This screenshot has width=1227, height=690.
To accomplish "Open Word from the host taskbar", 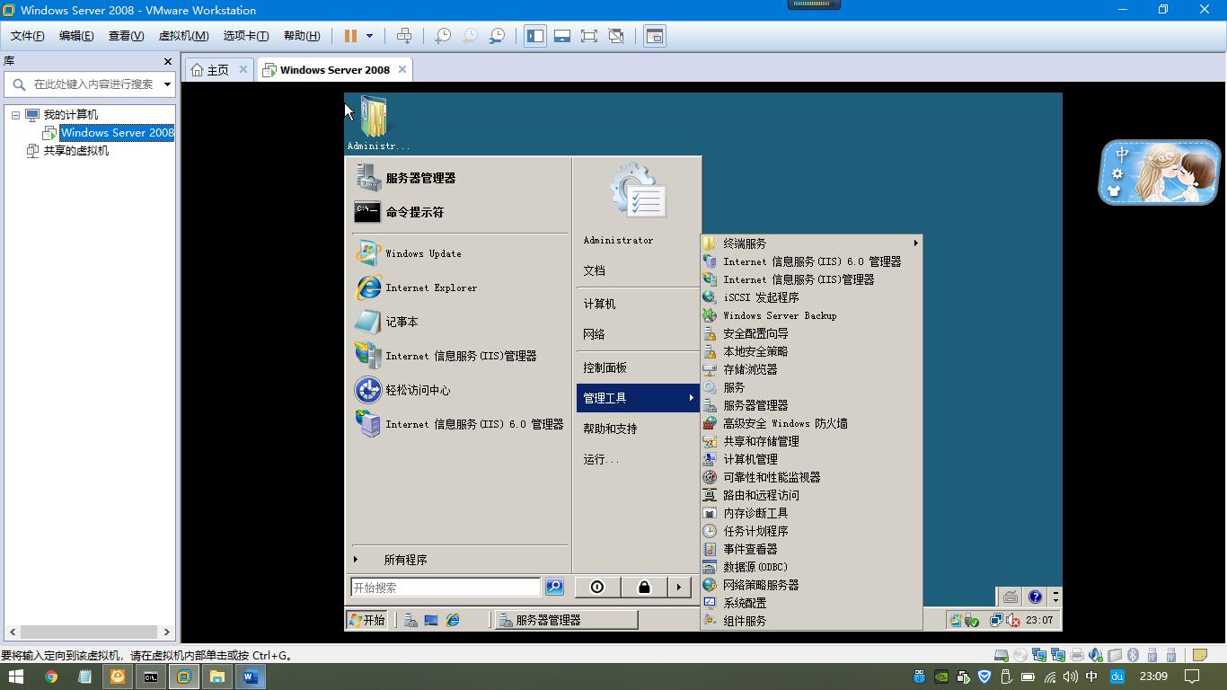I will click(251, 677).
